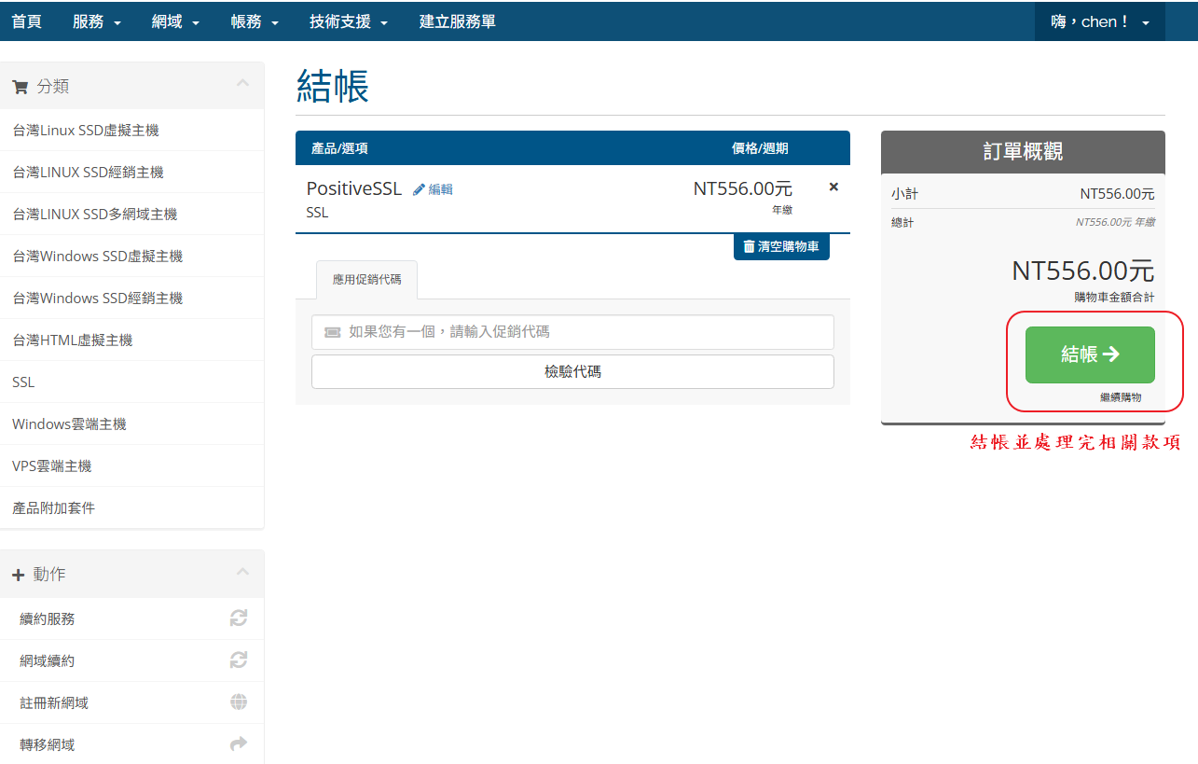Click the 繼續購物 continue shopping link

point(1120,397)
